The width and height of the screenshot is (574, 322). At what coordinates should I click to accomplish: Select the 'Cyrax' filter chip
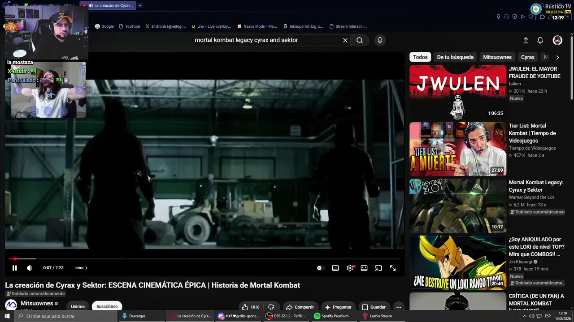click(x=528, y=57)
